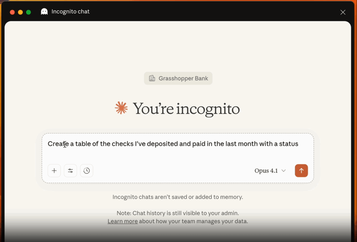Follow the Learn more link
Viewport: 357px width, 242px height.
click(x=123, y=221)
